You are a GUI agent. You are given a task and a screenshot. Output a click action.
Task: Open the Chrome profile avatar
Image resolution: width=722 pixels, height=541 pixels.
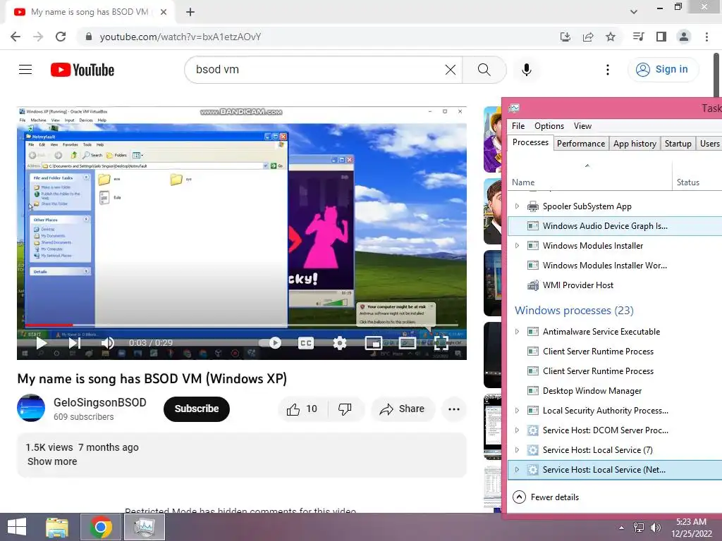point(684,37)
